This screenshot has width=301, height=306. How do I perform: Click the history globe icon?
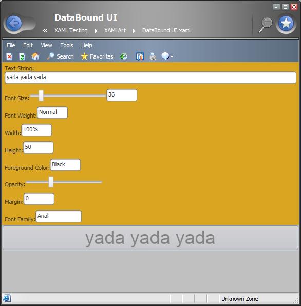[124, 56]
